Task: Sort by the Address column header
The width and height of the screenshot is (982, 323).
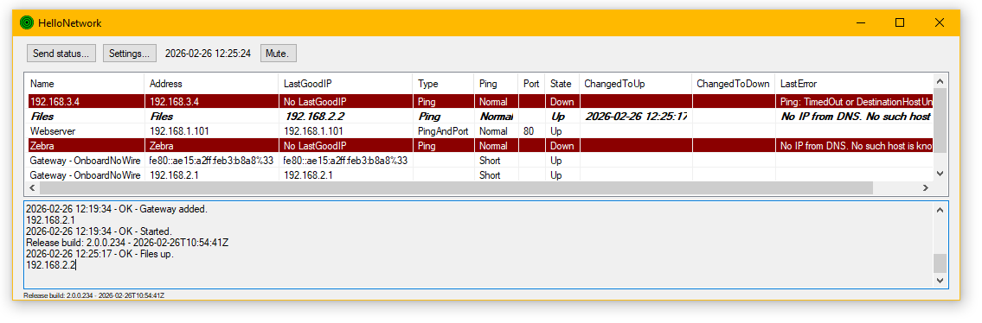Action: (212, 84)
